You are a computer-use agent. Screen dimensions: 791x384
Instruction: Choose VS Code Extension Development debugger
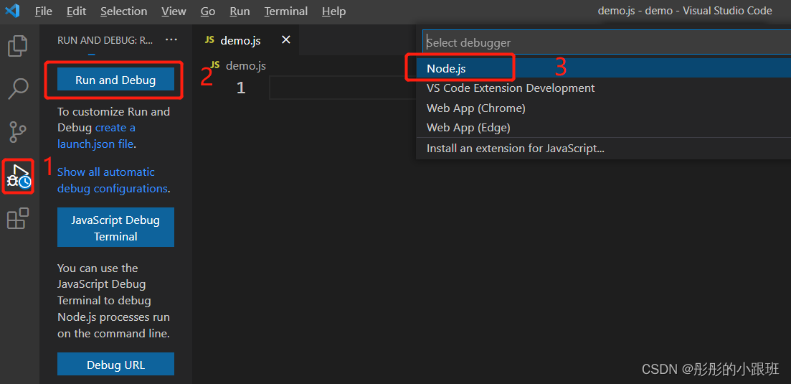click(603, 88)
